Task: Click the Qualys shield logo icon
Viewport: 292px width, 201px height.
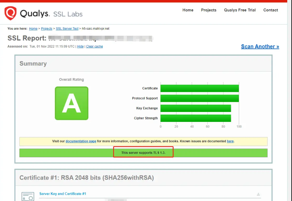Action: pyautogui.click(x=11, y=13)
